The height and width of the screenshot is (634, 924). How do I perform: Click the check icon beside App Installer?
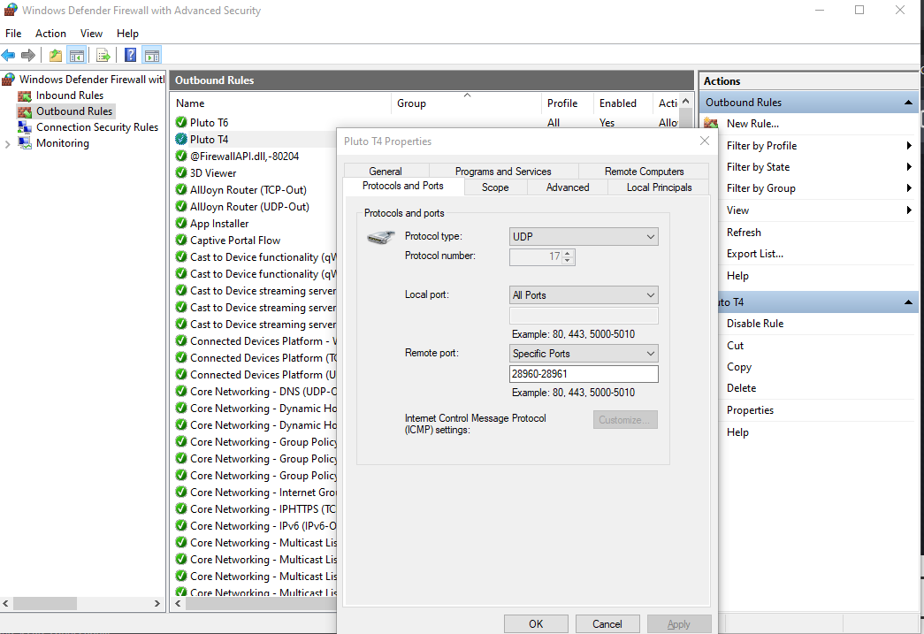point(181,224)
